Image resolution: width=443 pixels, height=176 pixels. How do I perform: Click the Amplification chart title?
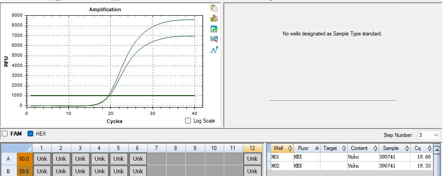tap(105, 9)
